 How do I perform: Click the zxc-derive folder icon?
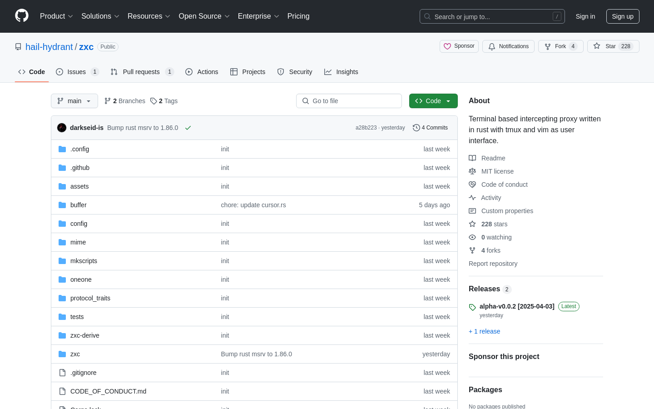coord(62,335)
